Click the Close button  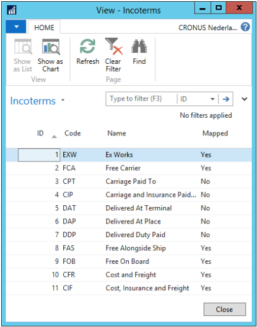(x=225, y=309)
